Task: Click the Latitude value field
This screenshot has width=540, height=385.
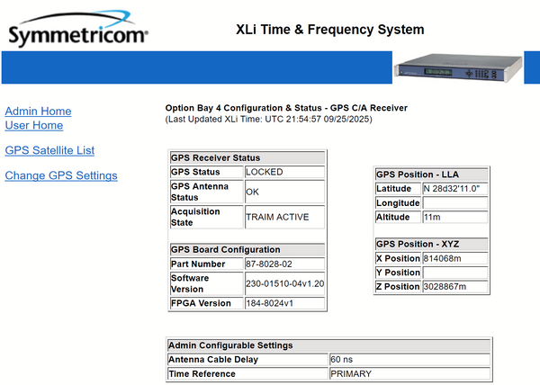Action: coord(454,189)
